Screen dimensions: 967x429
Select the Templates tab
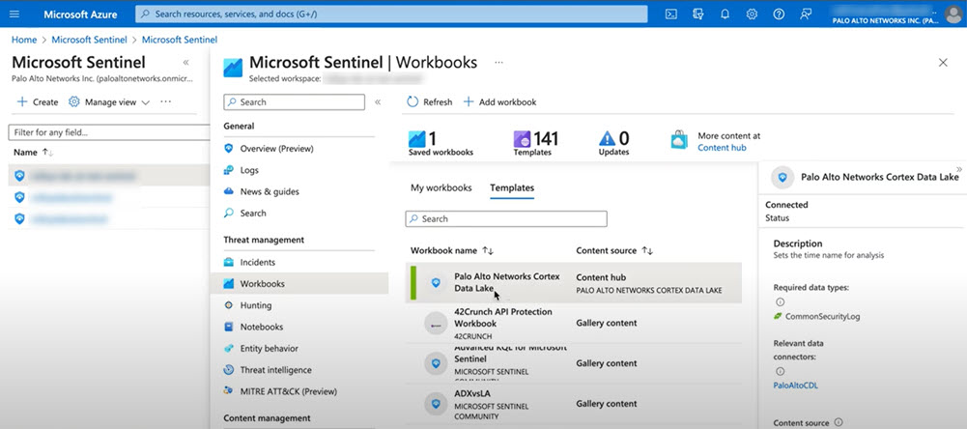pos(512,188)
